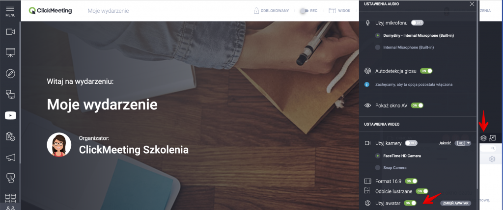
Task: Open the WIDOK layout menu
Action: pos(339,11)
